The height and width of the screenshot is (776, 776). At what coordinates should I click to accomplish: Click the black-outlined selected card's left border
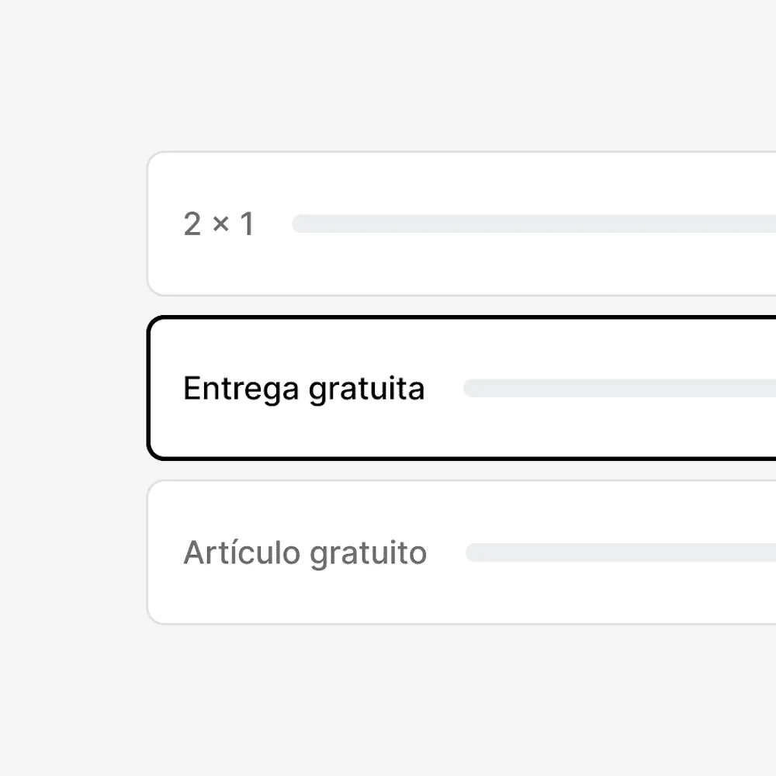tap(148, 388)
